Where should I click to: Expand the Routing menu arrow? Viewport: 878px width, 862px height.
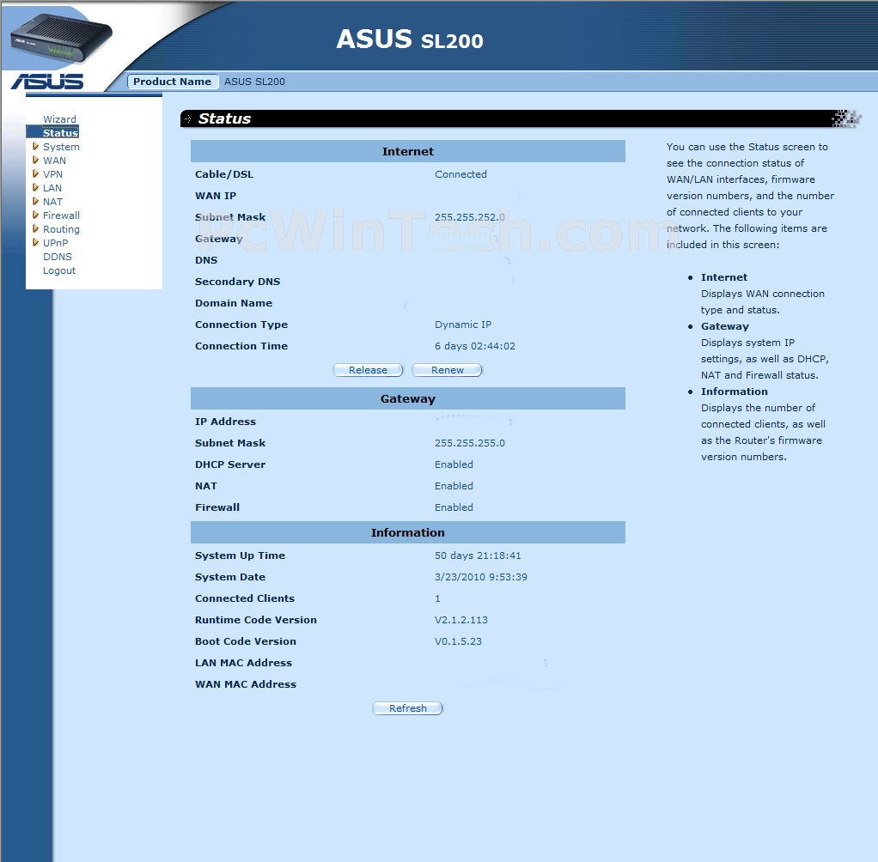pos(35,228)
